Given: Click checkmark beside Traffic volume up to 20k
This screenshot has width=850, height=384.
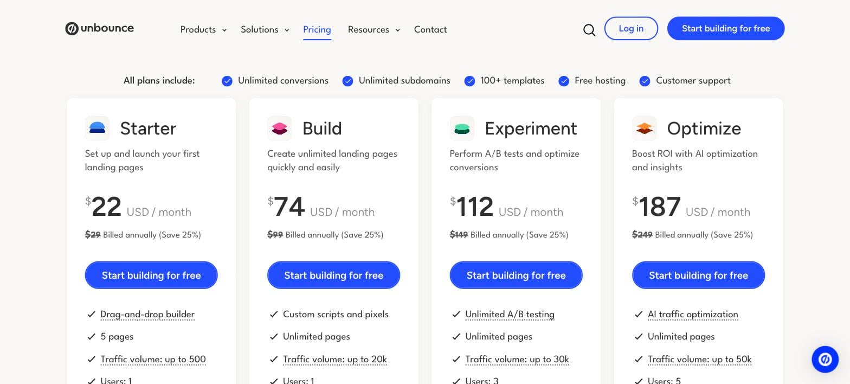Looking at the screenshot, I should point(274,359).
